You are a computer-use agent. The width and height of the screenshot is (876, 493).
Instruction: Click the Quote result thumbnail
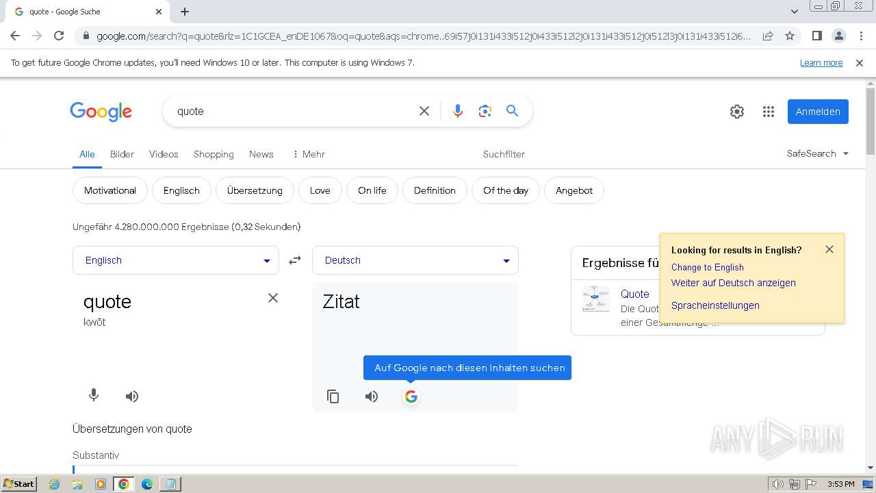(x=595, y=299)
